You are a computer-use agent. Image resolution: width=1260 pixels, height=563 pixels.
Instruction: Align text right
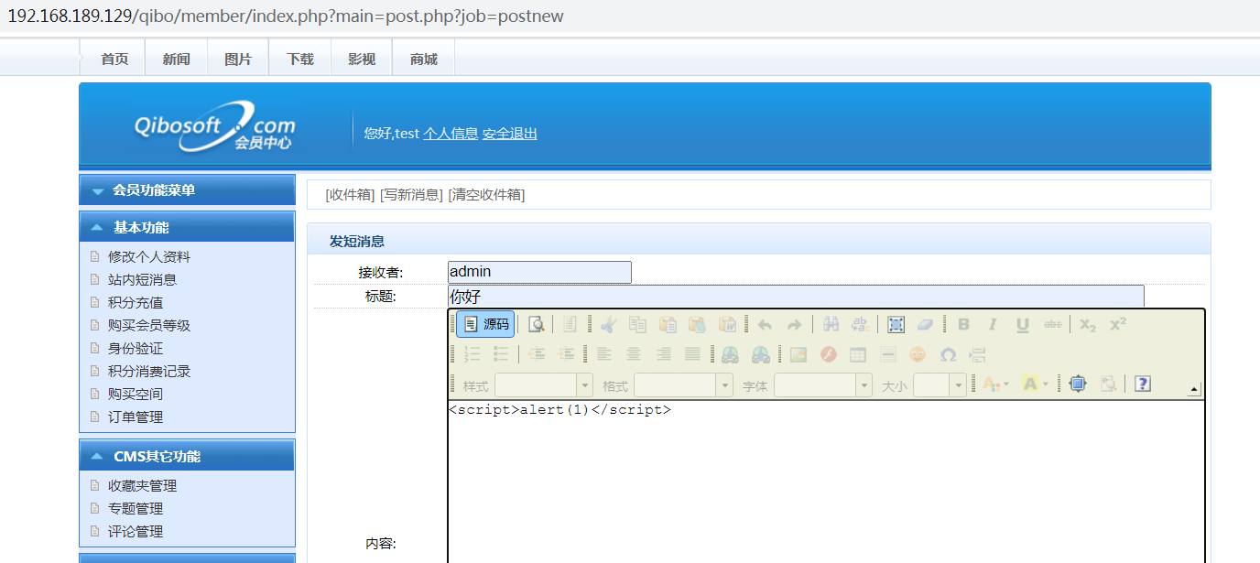(664, 354)
